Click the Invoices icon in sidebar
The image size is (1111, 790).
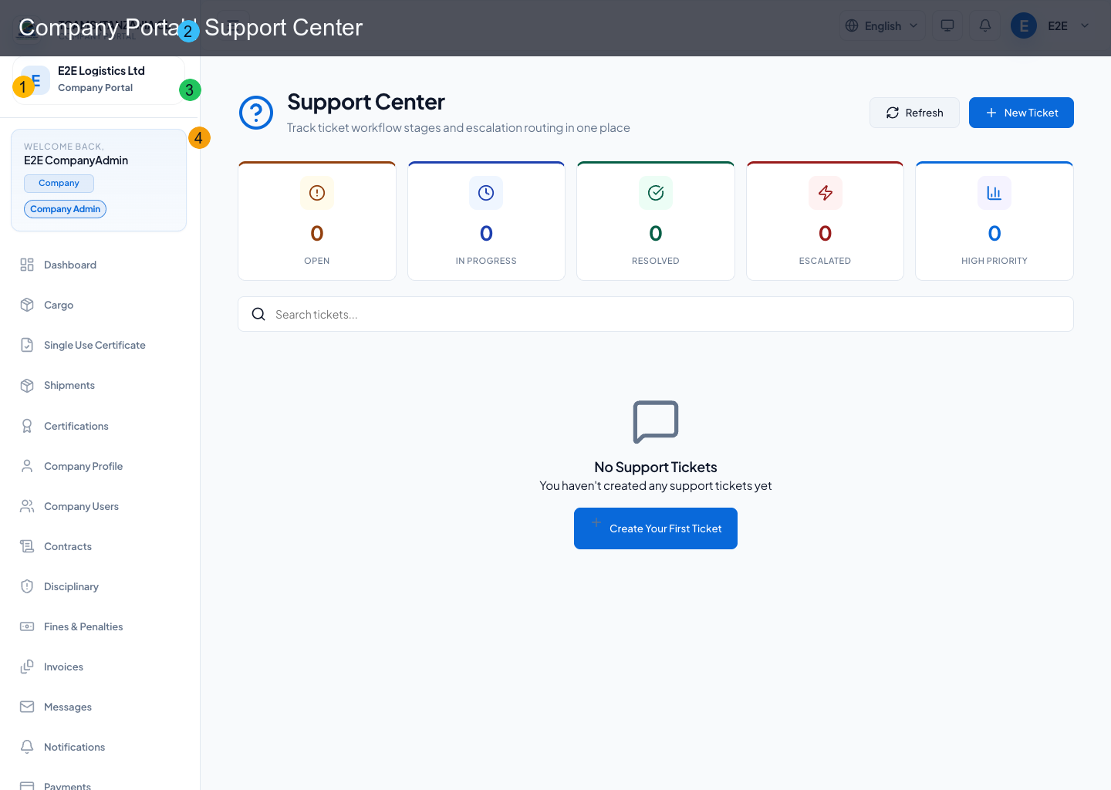click(27, 667)
